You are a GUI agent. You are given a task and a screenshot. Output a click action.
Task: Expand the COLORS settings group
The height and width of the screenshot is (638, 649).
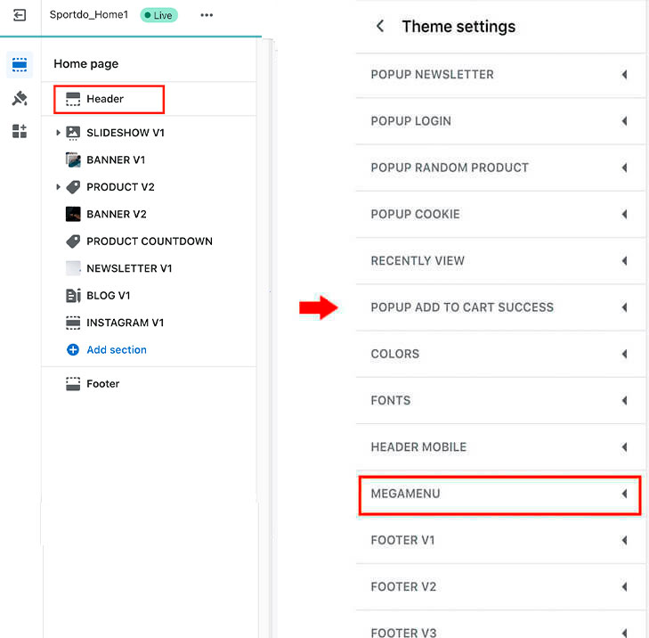(499, 354)
